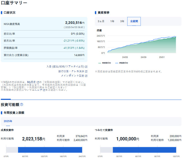This screenshot has height=159, width=182.
Task: Click external-link icon beside メインポイント設定
Action: (x=86, y=76)
